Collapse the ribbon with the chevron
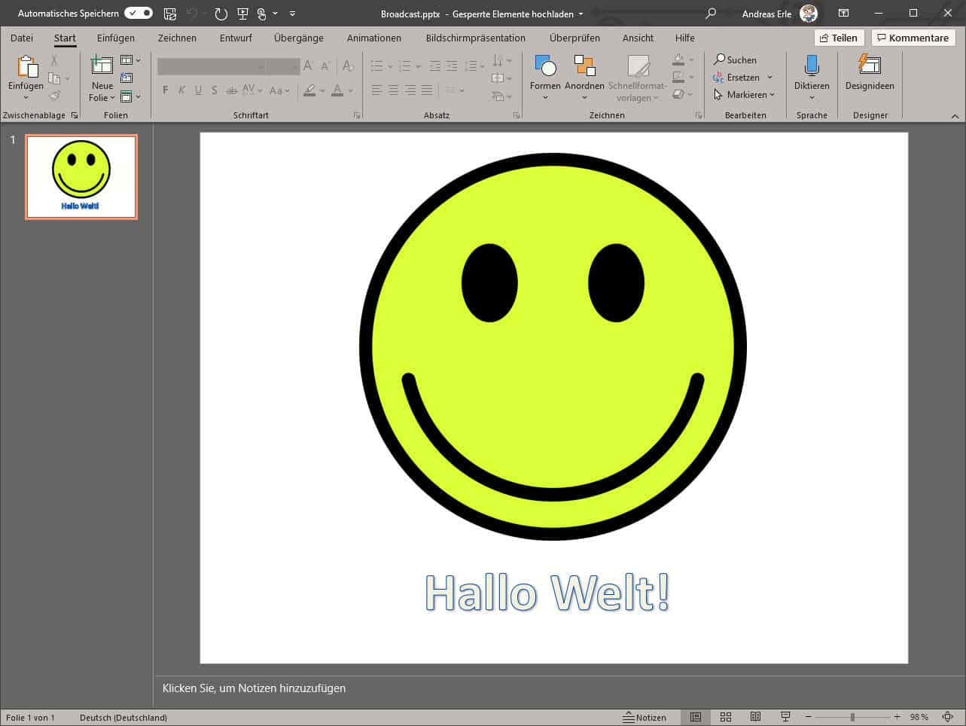This screenshot has height=726, width=966. click(x=955, y=116)
